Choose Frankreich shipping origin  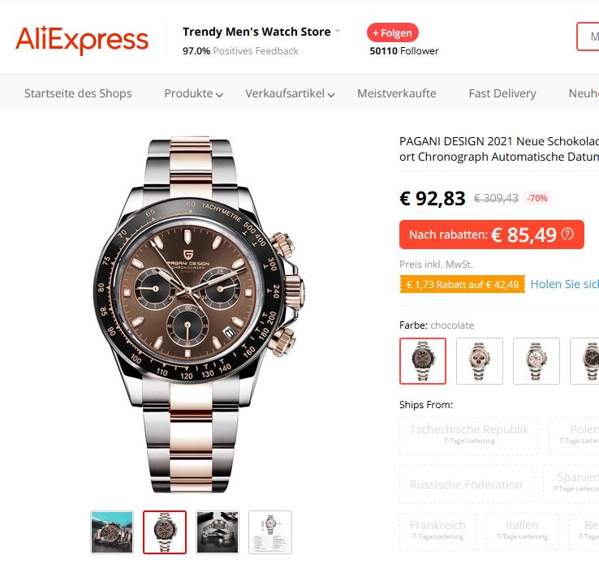(x=437, y=532)
